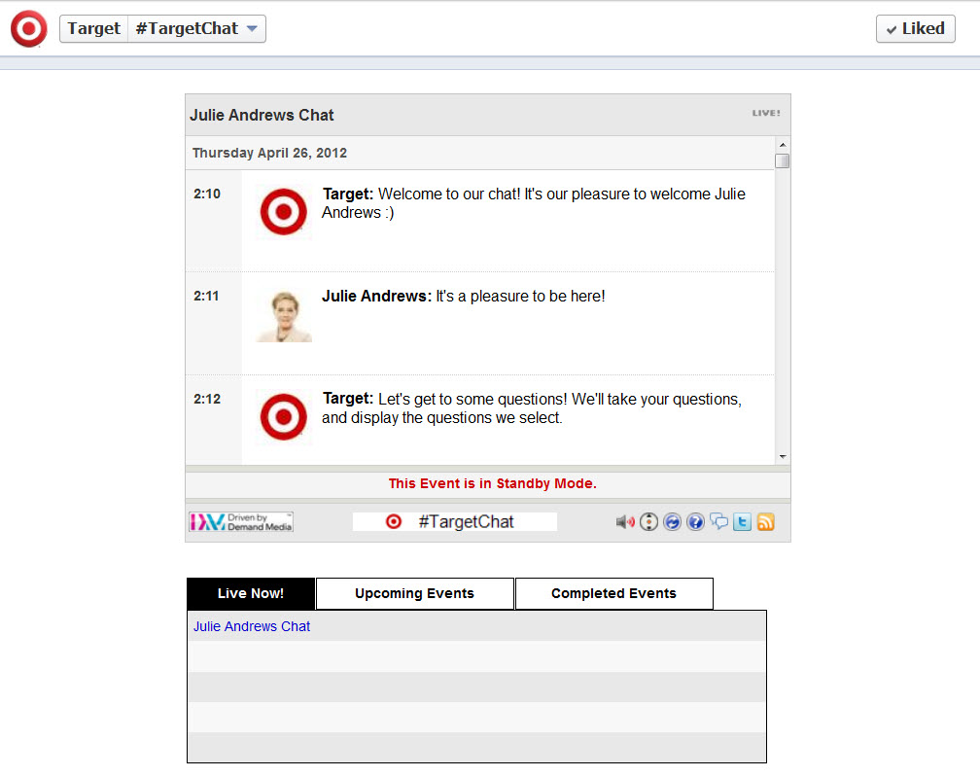Click 'Thursday April 26, 2012' date text
Viewport: 980px width, 777px height.
(269, 153)
